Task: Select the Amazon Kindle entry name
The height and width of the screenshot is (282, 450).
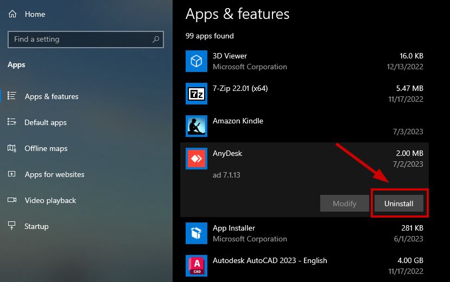Action: [238, 121]
